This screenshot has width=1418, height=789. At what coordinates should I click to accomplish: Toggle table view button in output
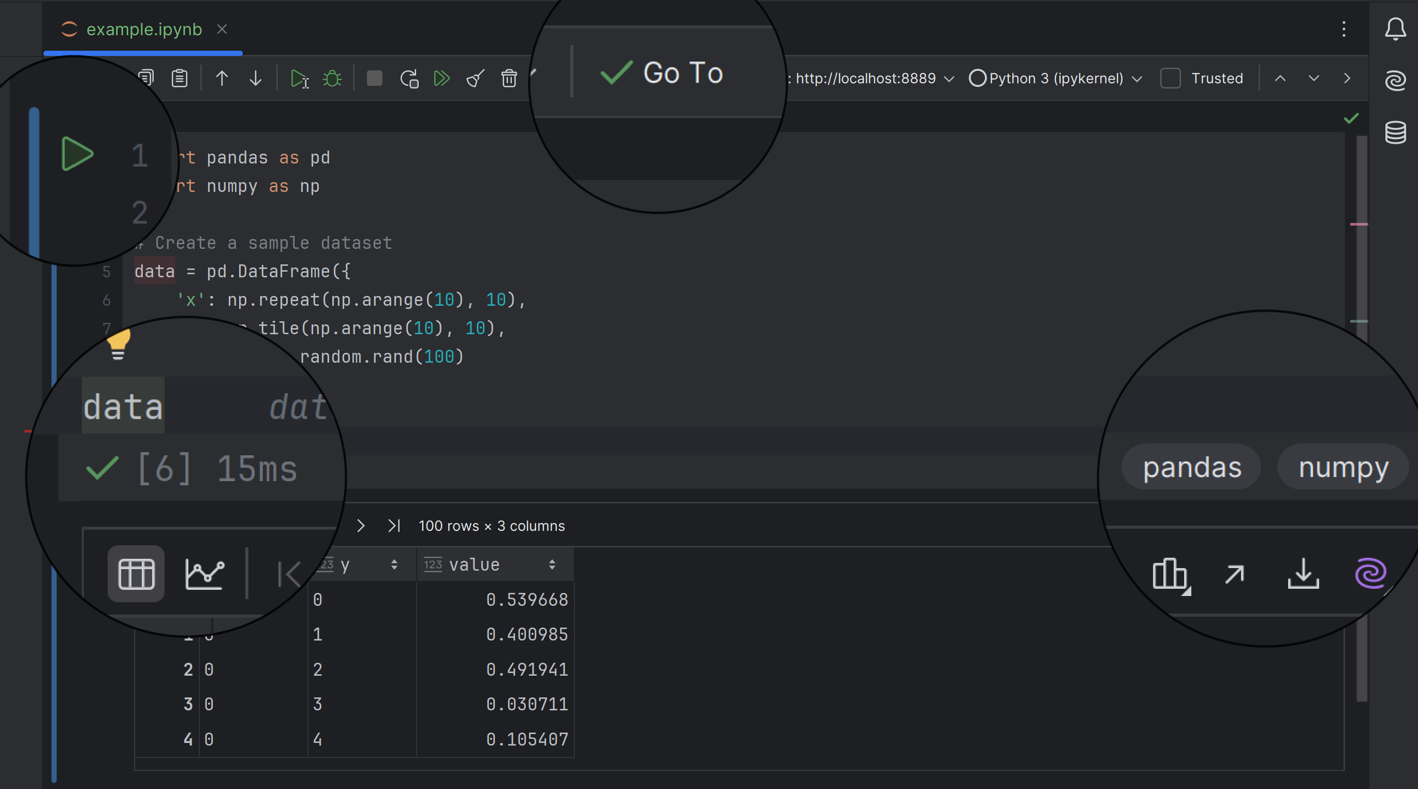[x=136, y=574]
